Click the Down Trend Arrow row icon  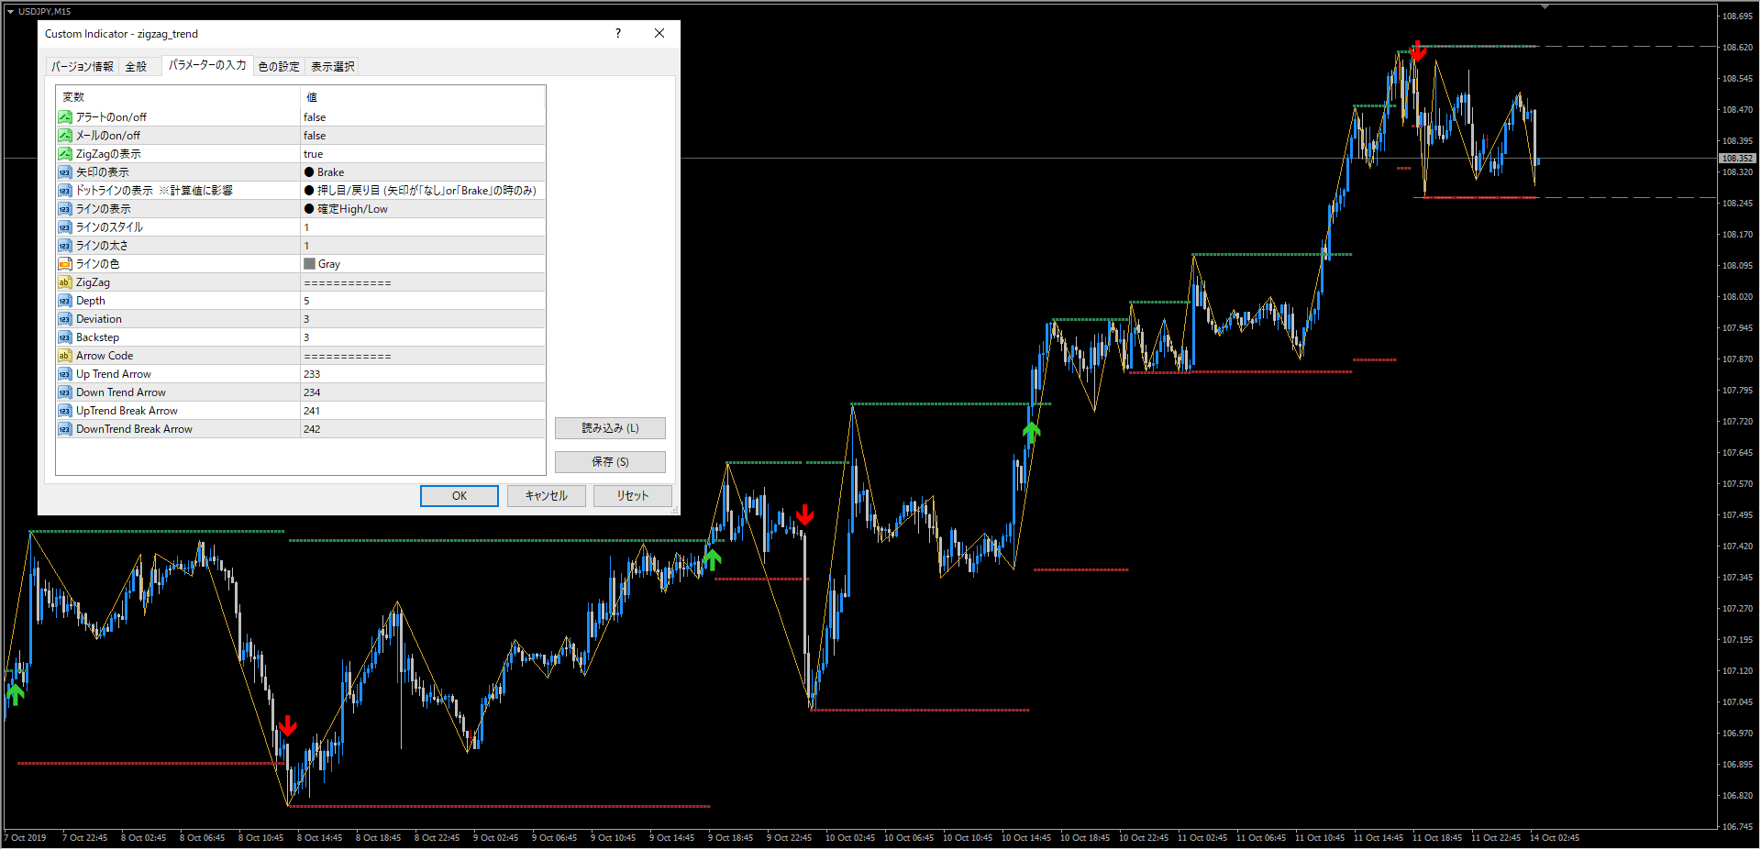[x=65, y=392]
